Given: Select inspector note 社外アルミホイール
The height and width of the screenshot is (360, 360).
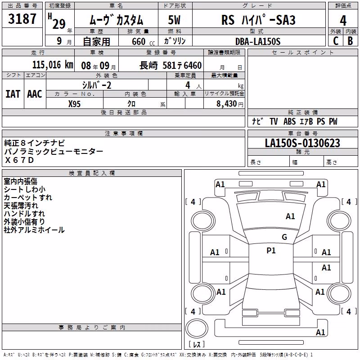Looking at the screenshot, I should (34, 230).
